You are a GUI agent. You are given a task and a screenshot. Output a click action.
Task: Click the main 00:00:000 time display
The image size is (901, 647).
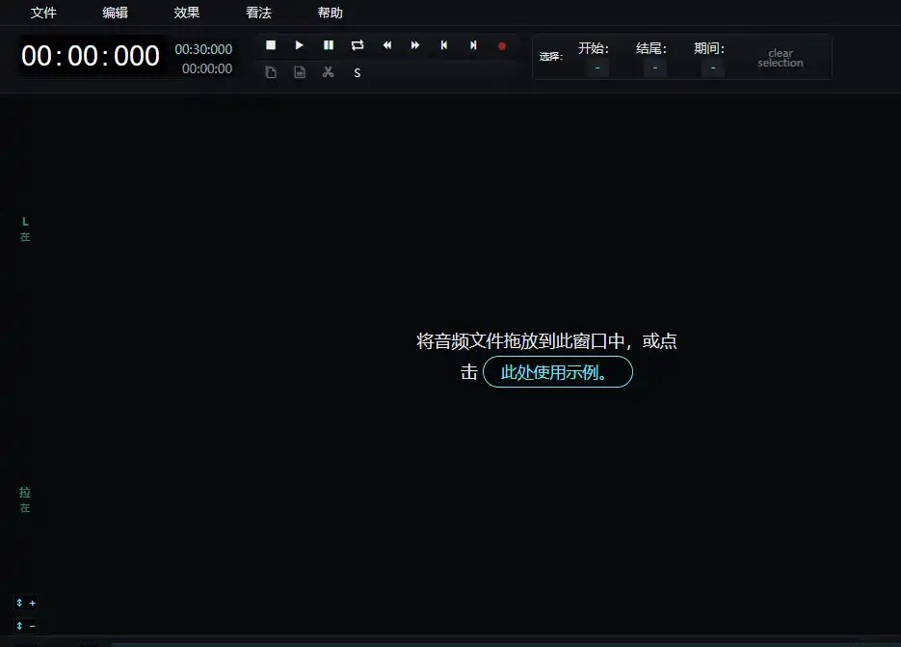point(91,56)
